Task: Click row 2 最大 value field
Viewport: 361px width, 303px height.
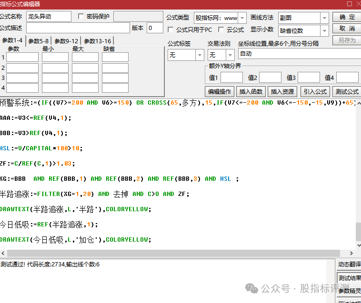Action: coord(85,68)
